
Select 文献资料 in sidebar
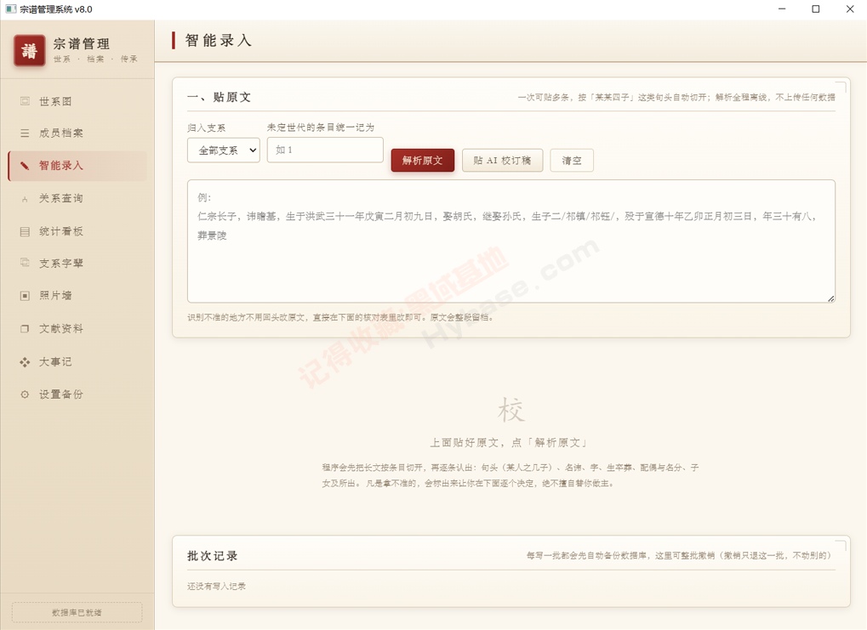tap(77, 329)
